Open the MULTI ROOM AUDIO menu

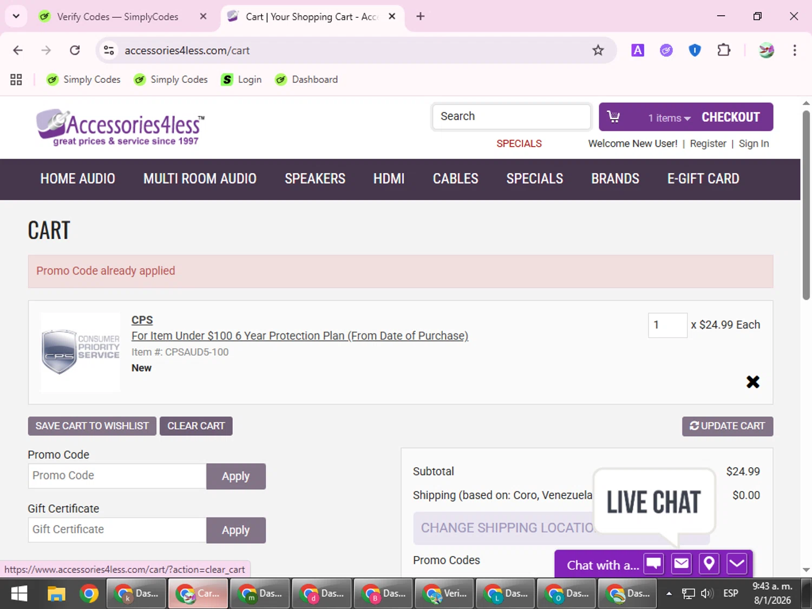click(x=200, y=179)
